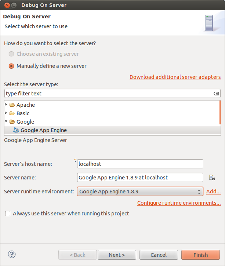Open Configure runtime environments link
Viewport: 225px width, 266px height.
point(179,203)
